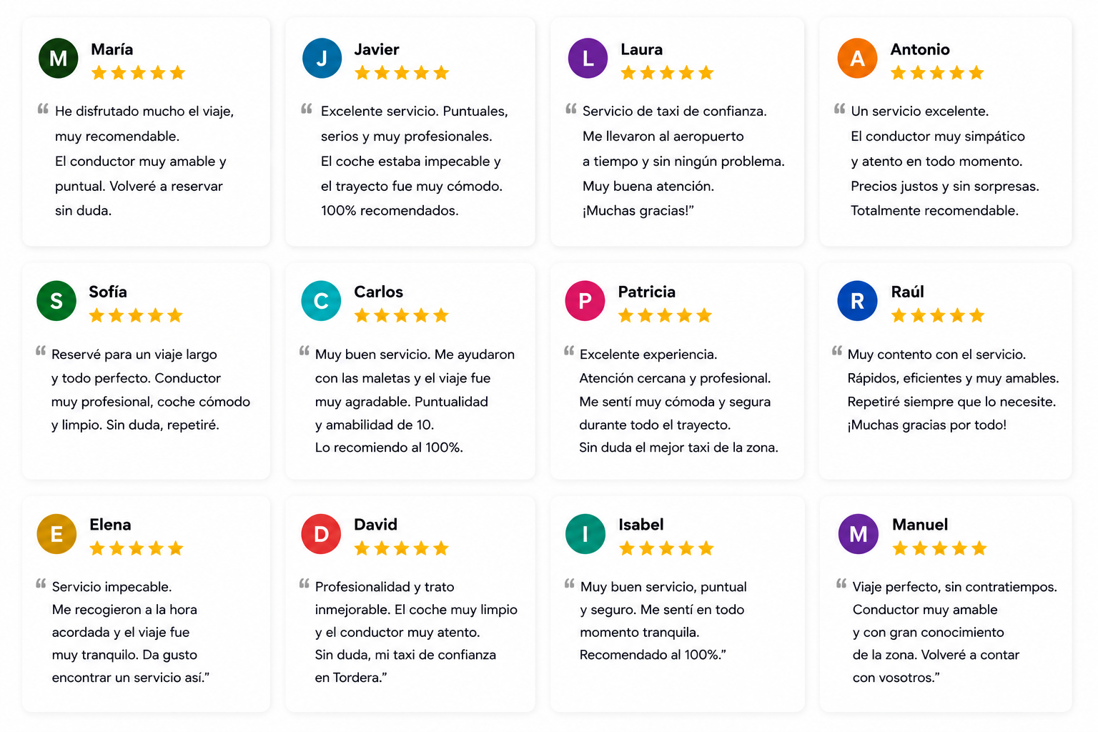Click Carlos's teal C avatar
Screen dimensions: 1098x732
coord(321,301)
